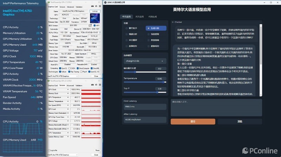
Task: Toggle the Ray Tracing checkbox
Action: [x=69, y=72]
